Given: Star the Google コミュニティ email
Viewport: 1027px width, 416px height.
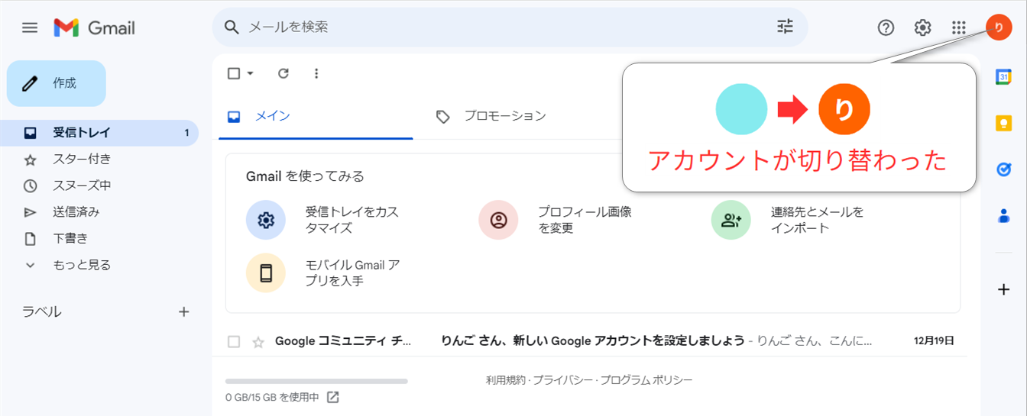Looking at the screenshot, I should [x=258, y=342].
